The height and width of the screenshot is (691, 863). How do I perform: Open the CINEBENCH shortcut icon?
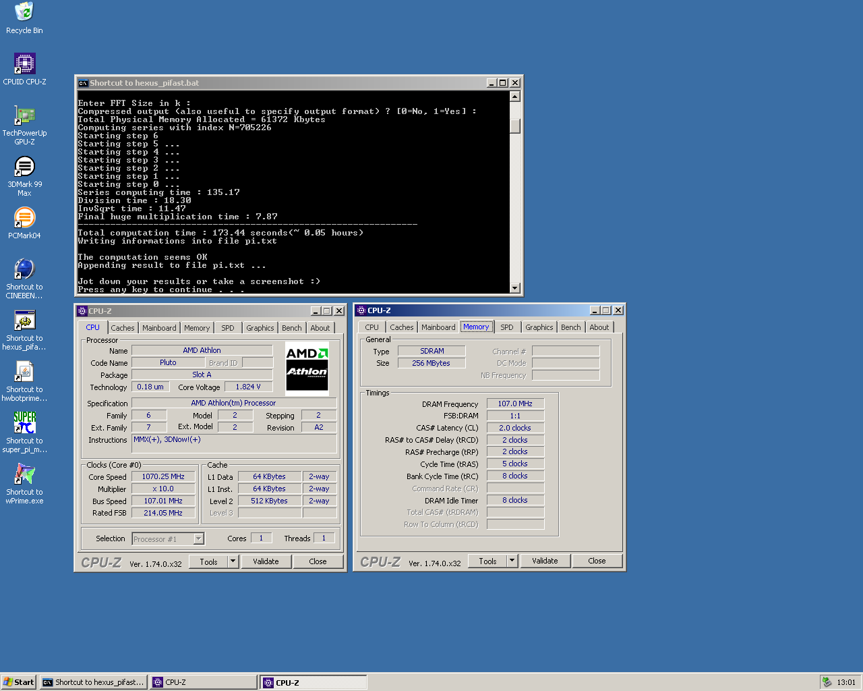click(24, 279)
